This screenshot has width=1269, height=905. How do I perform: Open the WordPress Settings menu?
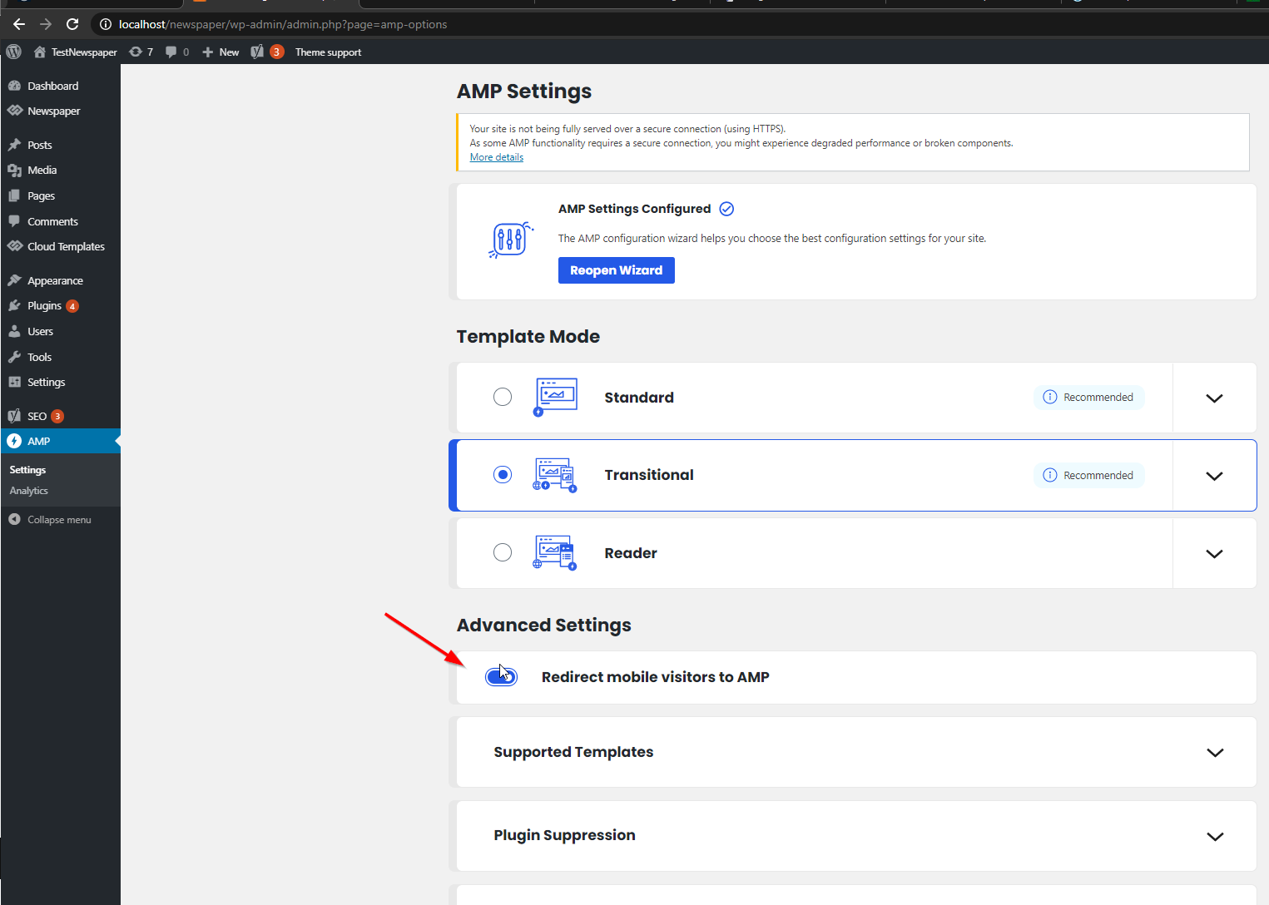(x=60, y=382)
